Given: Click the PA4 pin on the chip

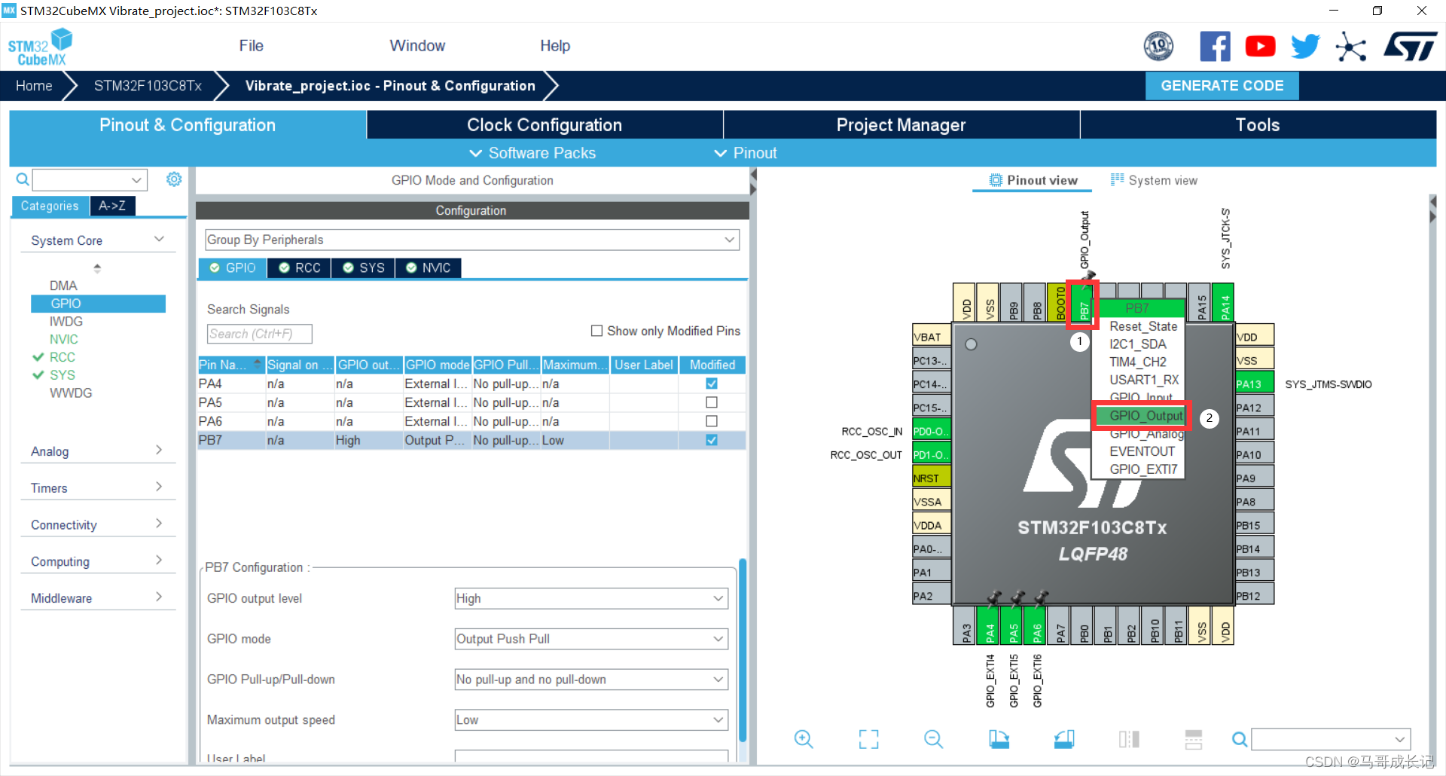Looking at the screenshot, I should pyautogui.click(x=990, y=626).
